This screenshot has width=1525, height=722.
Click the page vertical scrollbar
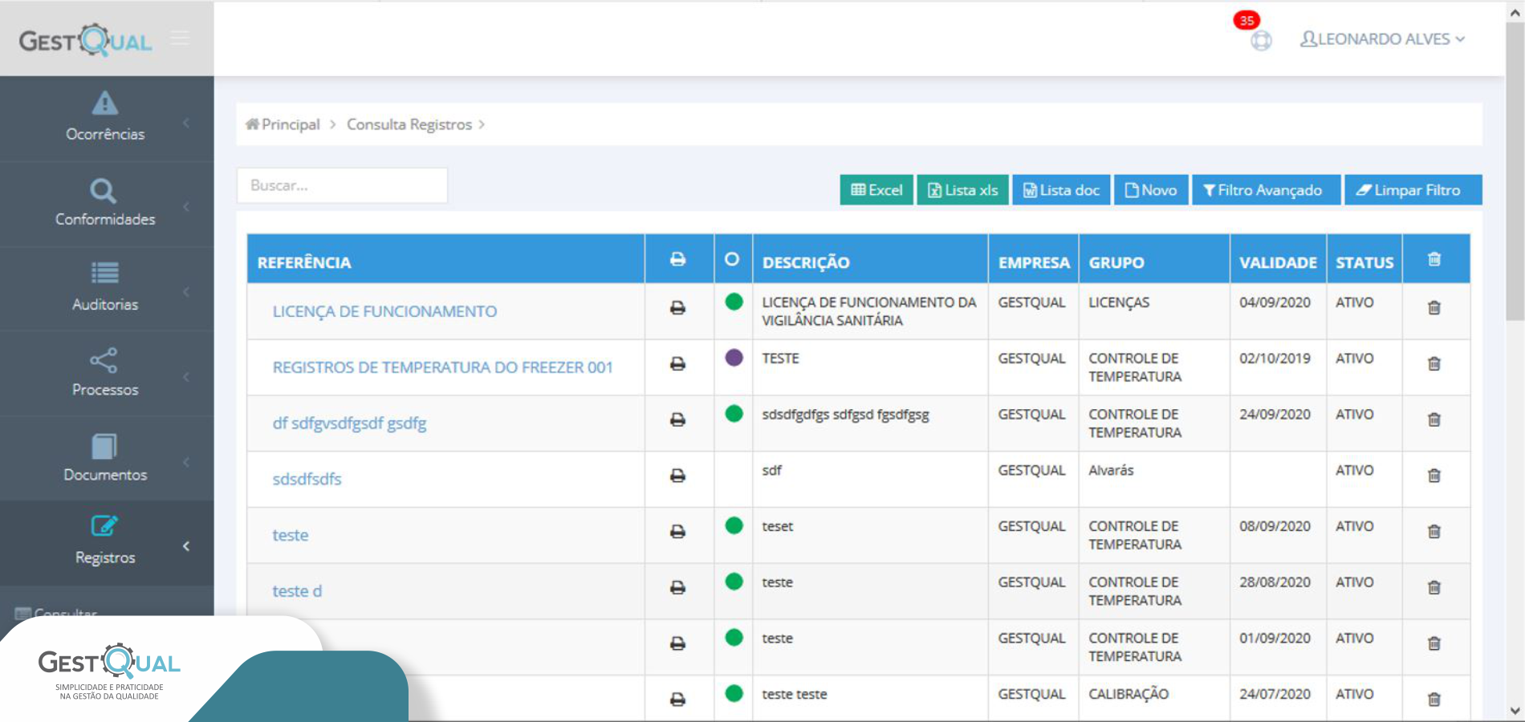[x=1515, y=170]
